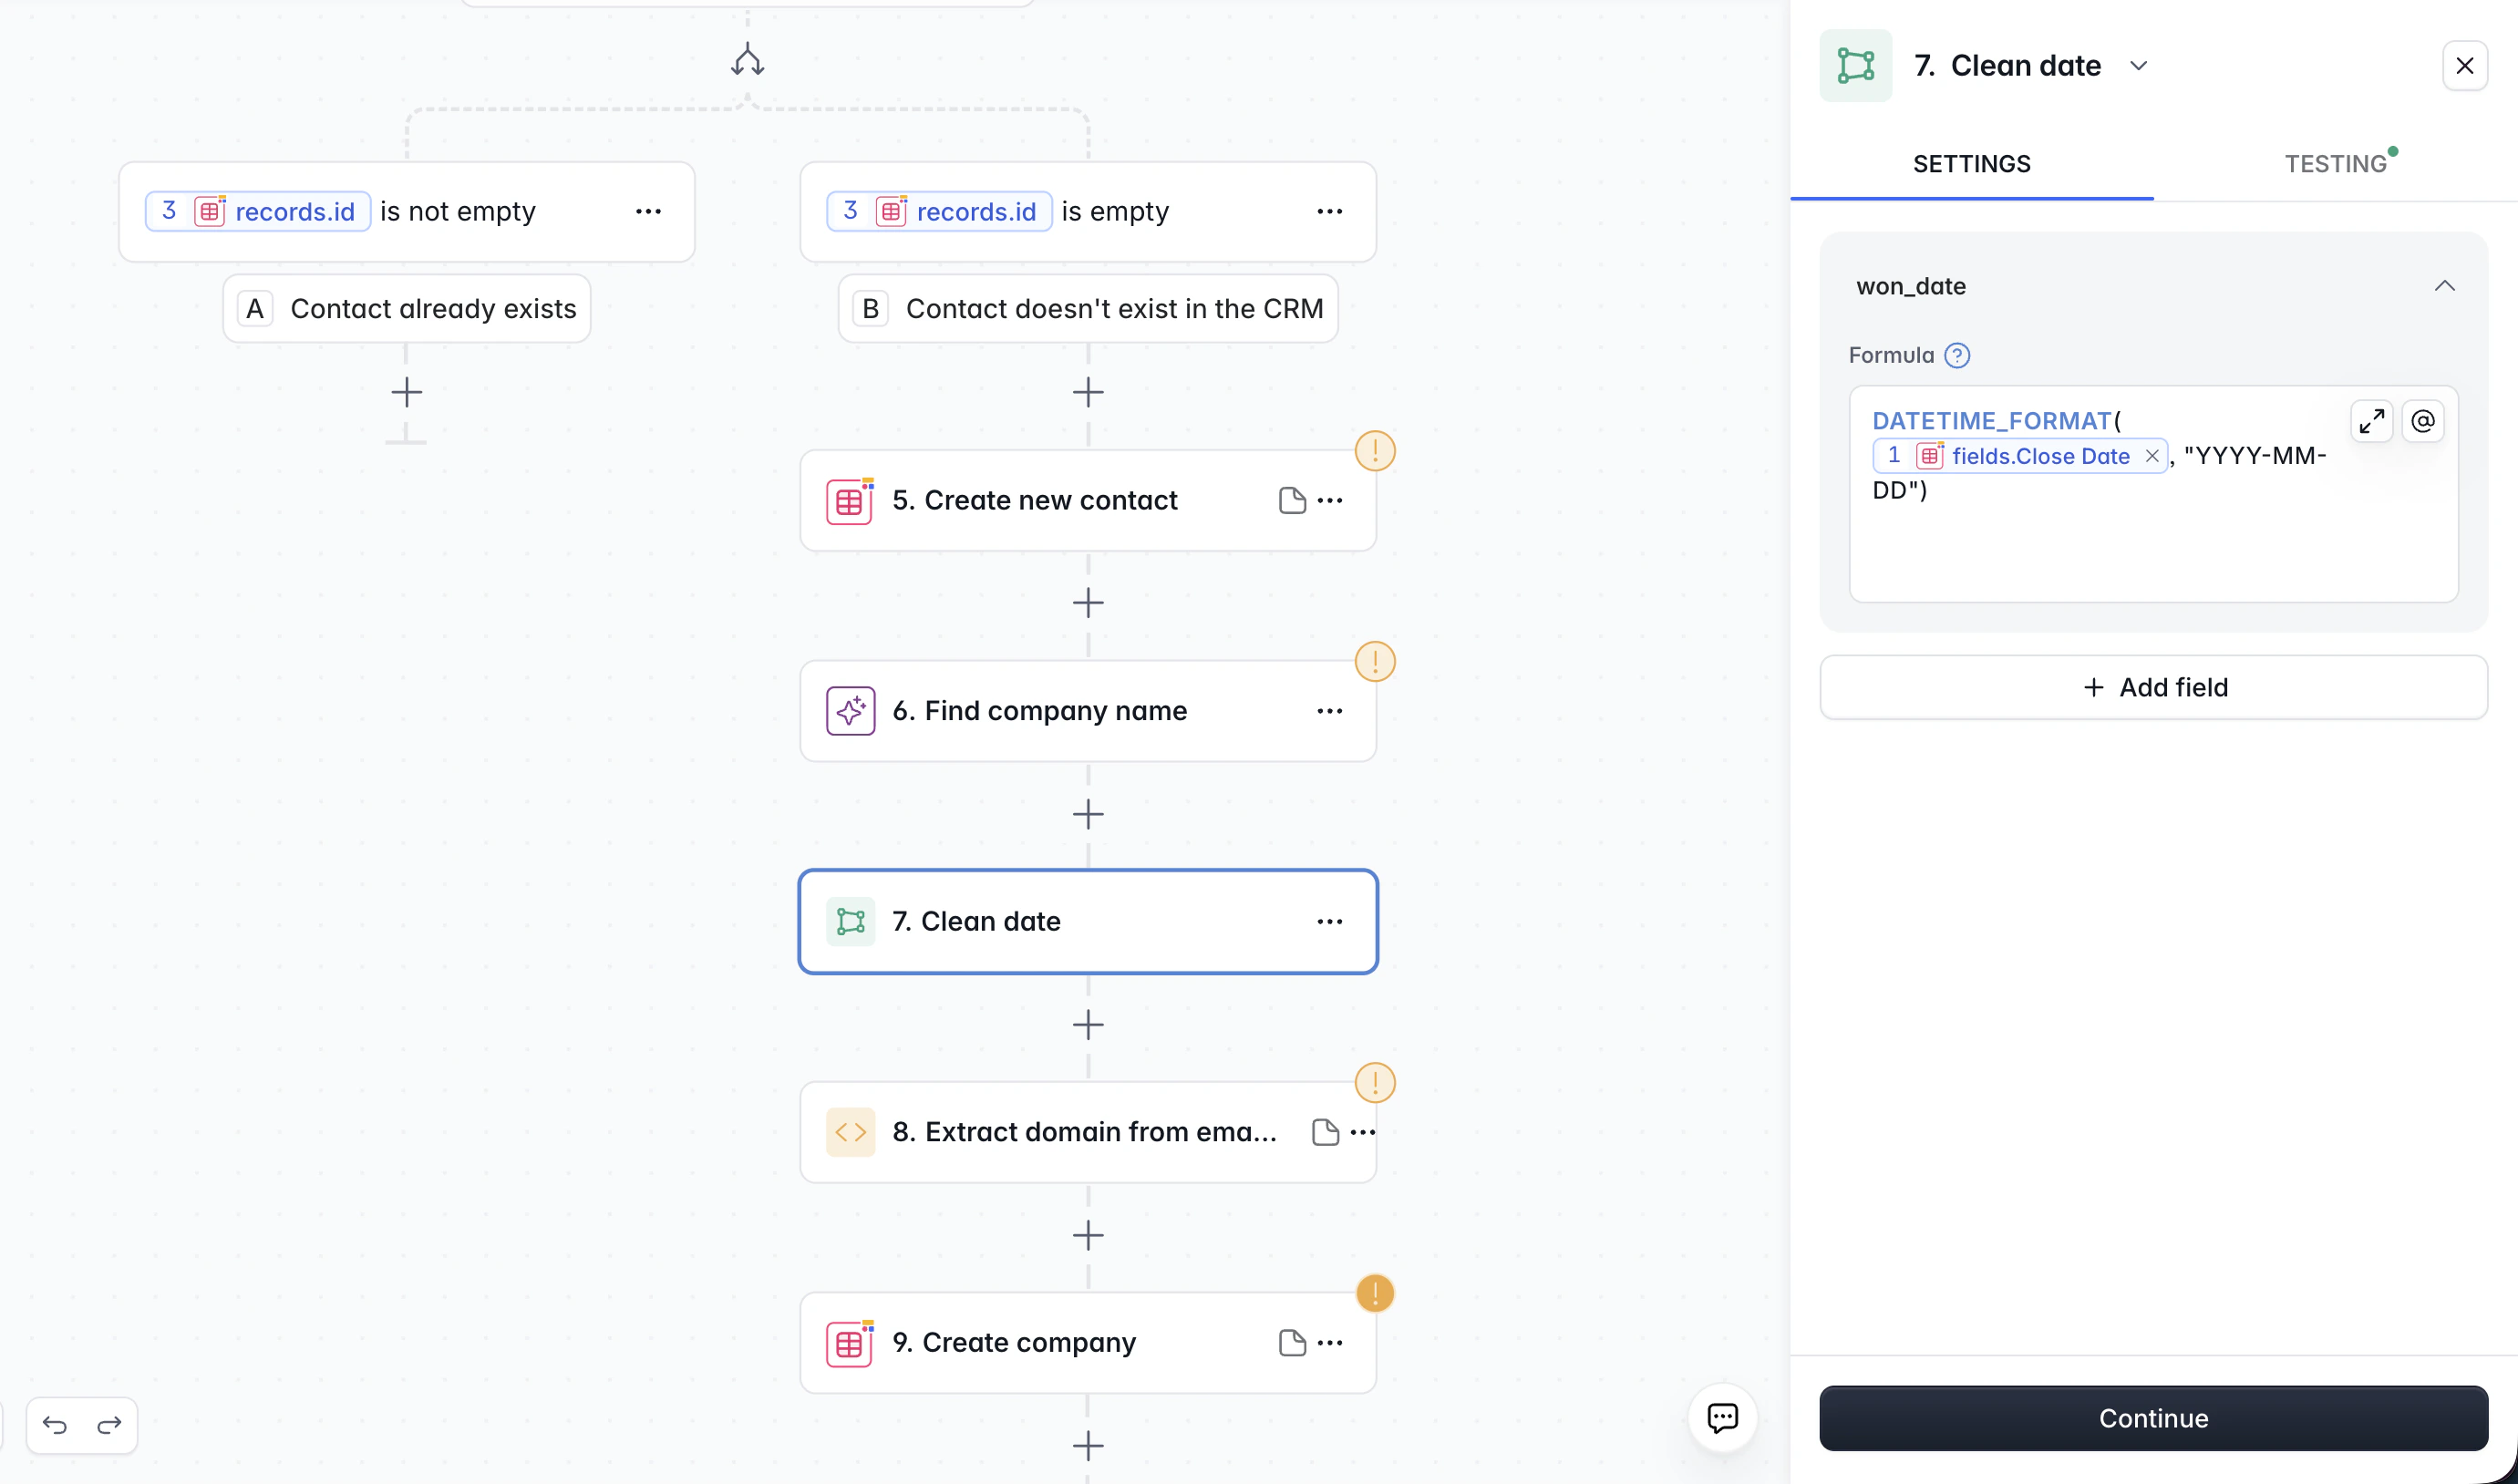This screenshot has height=1484, width=2518.
Task: Click the code icon on step 8
Action: (x=849, y=1131)
